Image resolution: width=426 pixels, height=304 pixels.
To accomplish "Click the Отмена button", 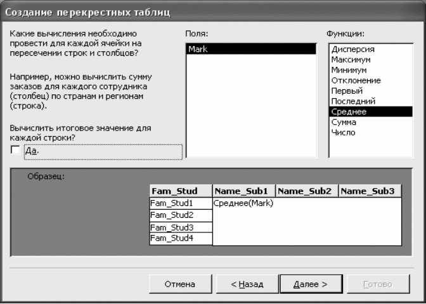I will [x=181, y=284].
